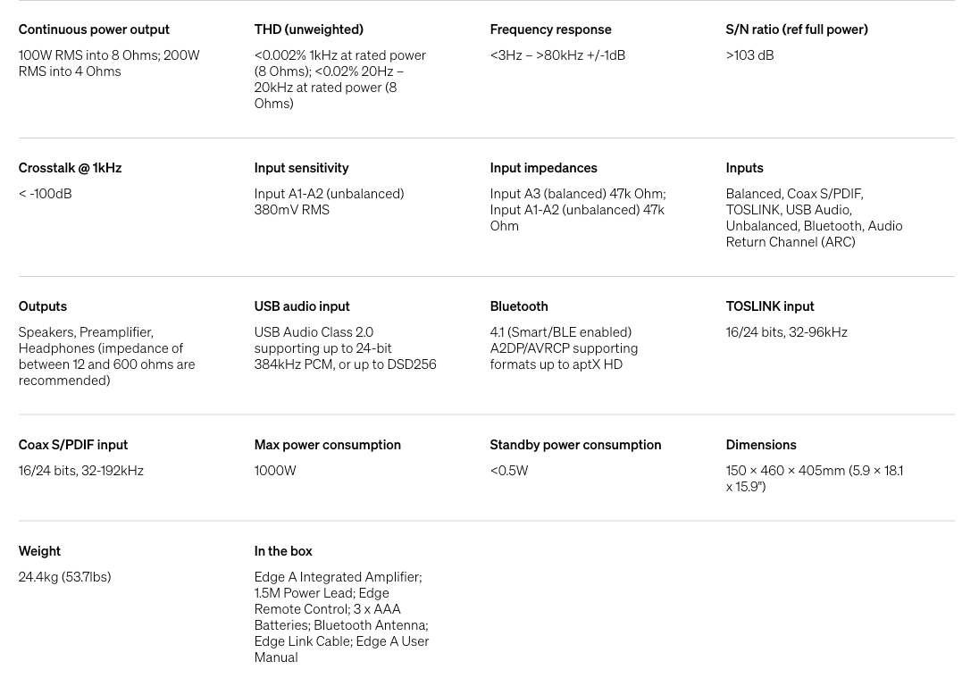Viewport: 979px width, 678px height.
Task: Select the Inputs specification heading
Action: 744,168
